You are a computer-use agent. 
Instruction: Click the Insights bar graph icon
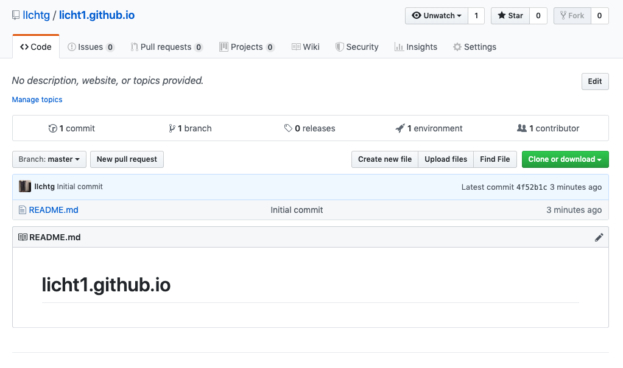(x=399, y=47)
